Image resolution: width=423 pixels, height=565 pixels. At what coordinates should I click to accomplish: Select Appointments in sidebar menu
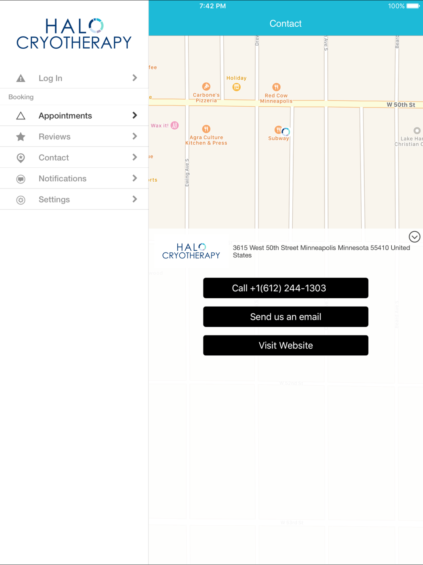click(74, 116)
